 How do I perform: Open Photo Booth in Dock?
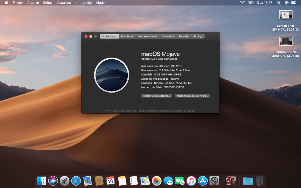click(231, 181)
